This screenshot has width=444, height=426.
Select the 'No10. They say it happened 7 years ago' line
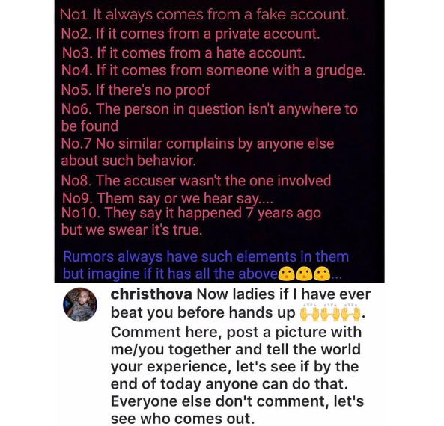(x=191, y=213)
